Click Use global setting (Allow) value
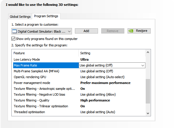The height and width of the screenshot is (128, 177). 98,94
